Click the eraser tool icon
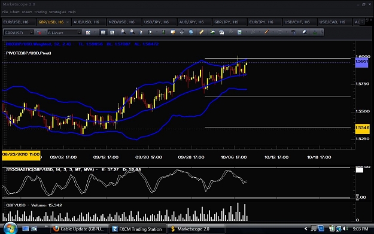The width and height of the screenshot is (374, 234). click(x=305, y=32)
